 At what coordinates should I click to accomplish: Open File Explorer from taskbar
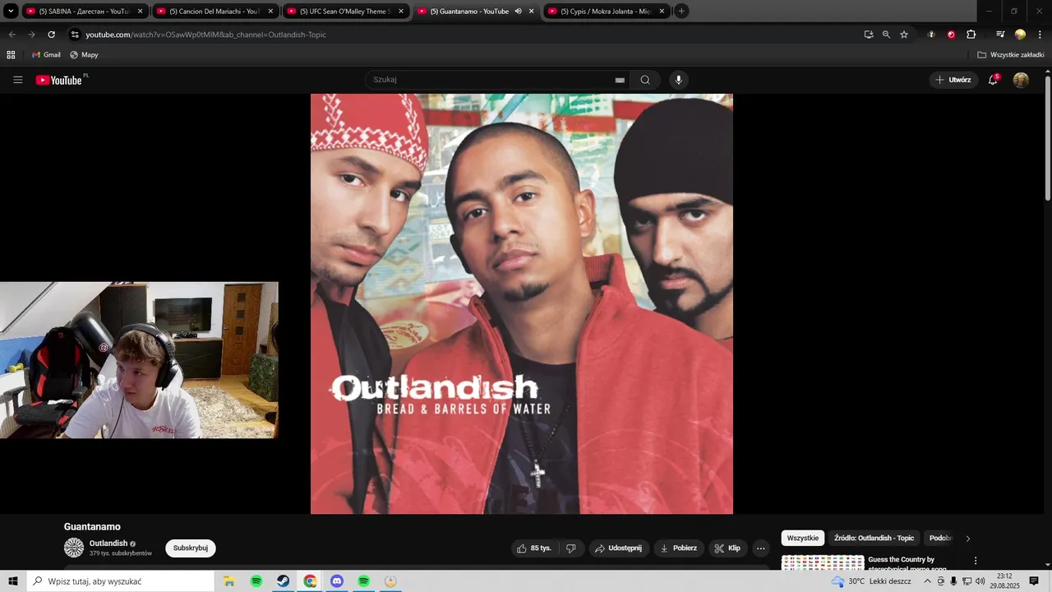[229, 581]
